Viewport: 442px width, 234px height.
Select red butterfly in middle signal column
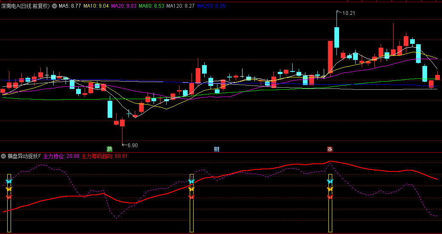tap(192, 197)
